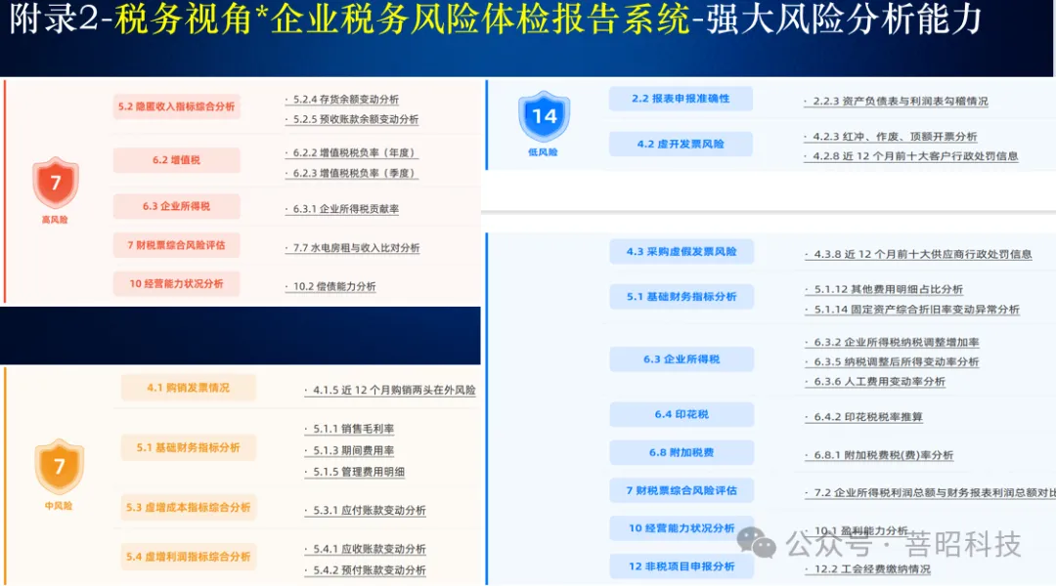Select the 4.1 购销发票情况 category
This screenshot has width=1056, height=586.
tap(187, 387)
